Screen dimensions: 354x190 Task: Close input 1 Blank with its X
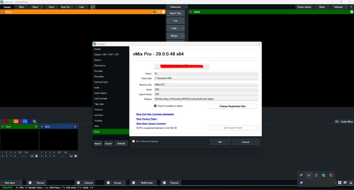[x=36, y=127]
